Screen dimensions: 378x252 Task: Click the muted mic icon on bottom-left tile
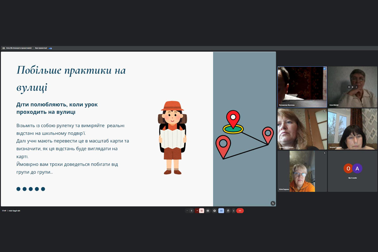click(x=325, y=153)
